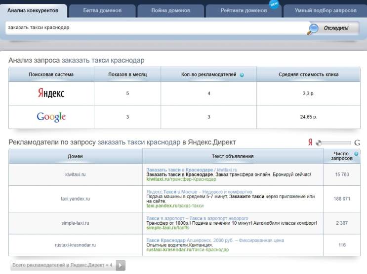The width and height of the screenshot is (367, 274).
Task: Go to the Рейтинги доменов tab
Action: point(244,10)
